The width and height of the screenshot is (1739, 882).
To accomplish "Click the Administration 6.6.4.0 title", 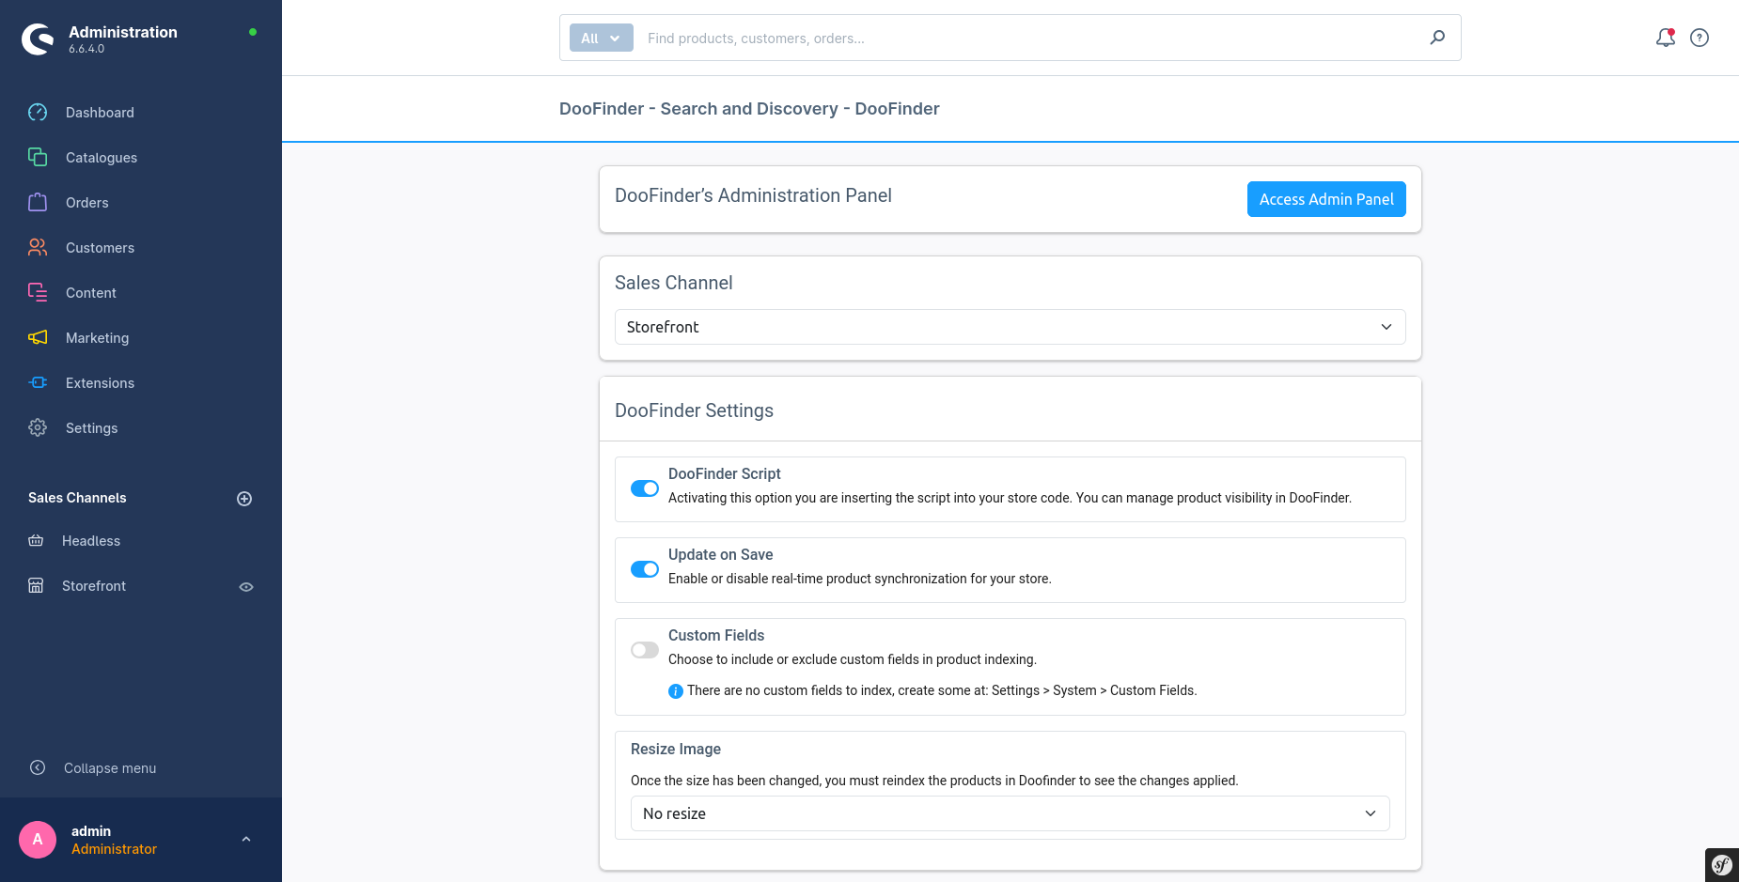I will coord(123,39).
